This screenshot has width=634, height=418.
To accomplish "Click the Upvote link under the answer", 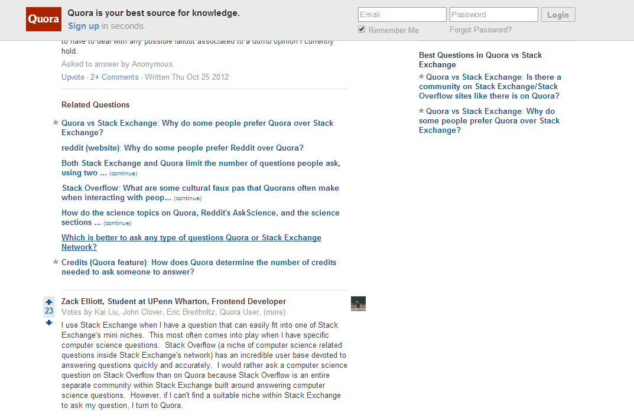I will pyautogui.click(x=73, y=77).
